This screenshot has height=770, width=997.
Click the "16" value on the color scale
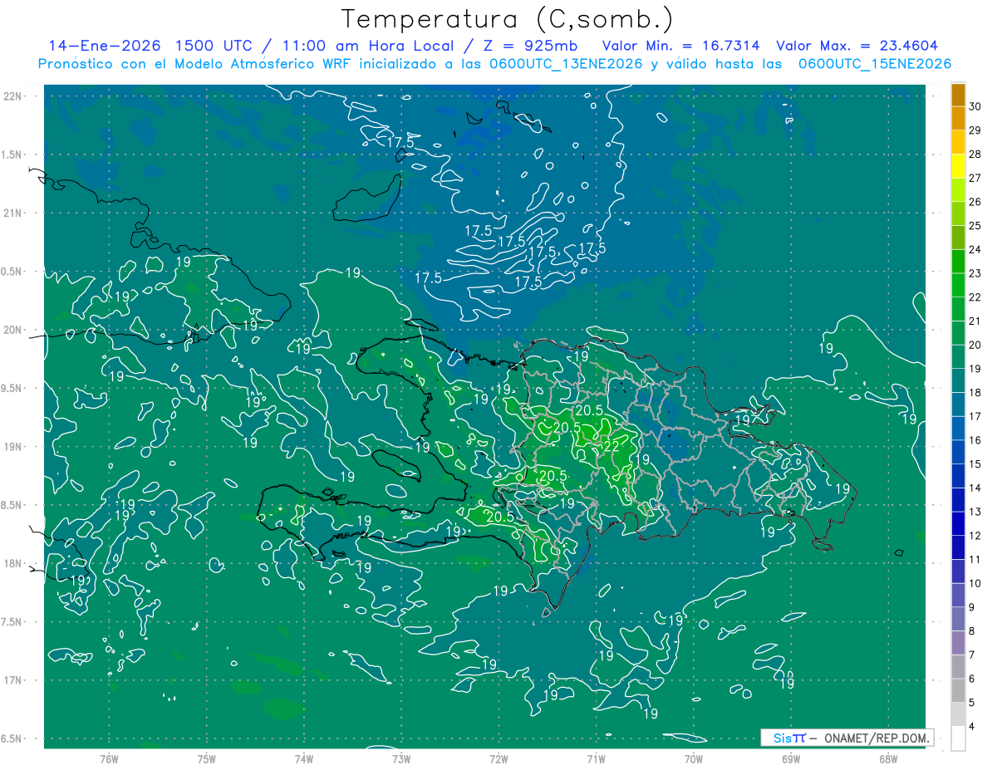(x=975, y=440)
